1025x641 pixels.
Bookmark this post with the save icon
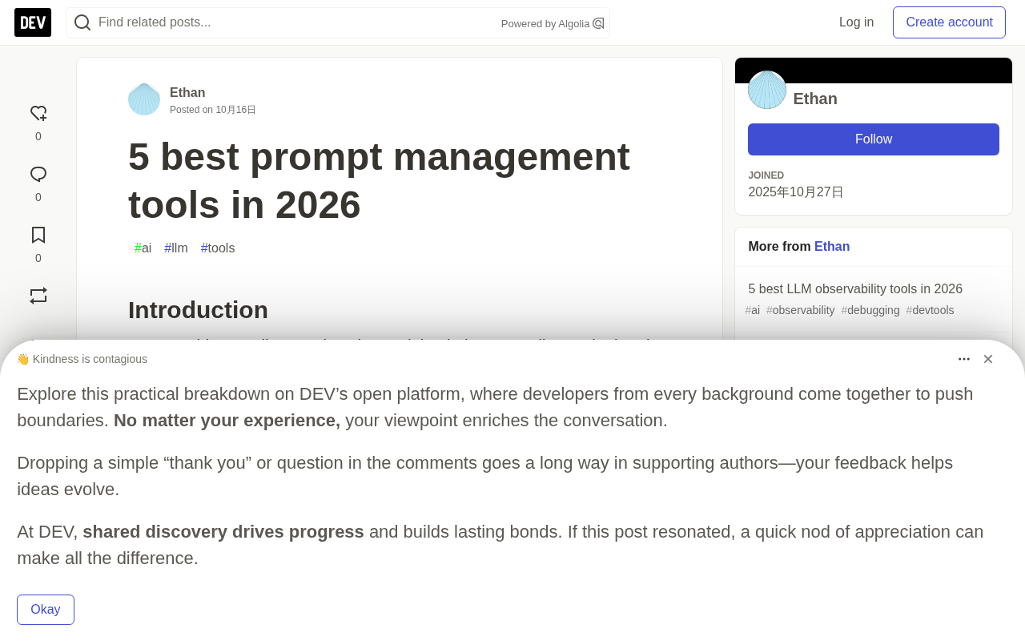(38, 235)
